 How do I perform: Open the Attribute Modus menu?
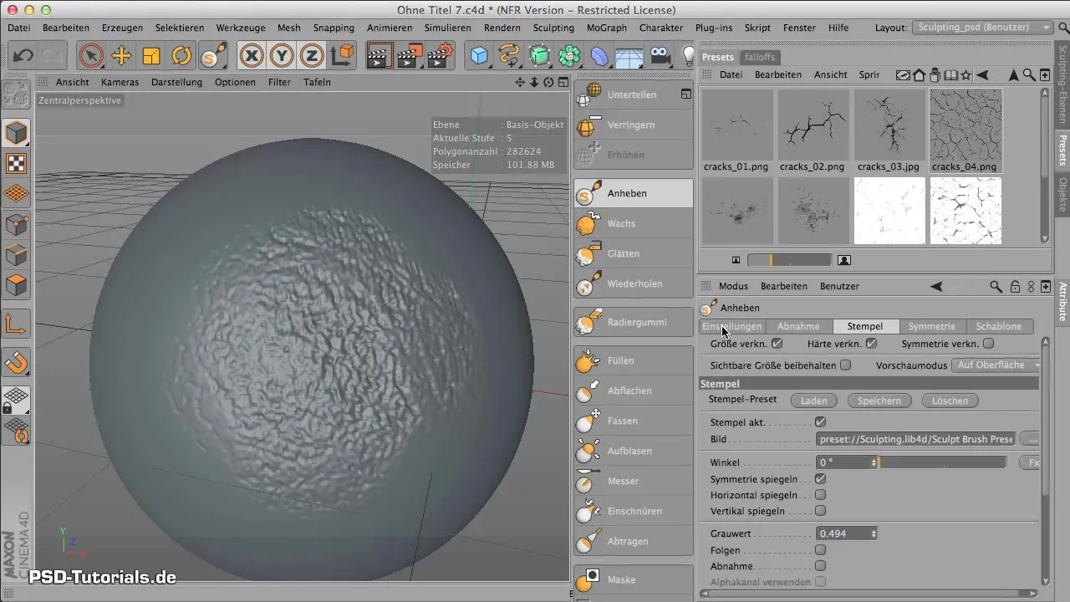point(733,286)
